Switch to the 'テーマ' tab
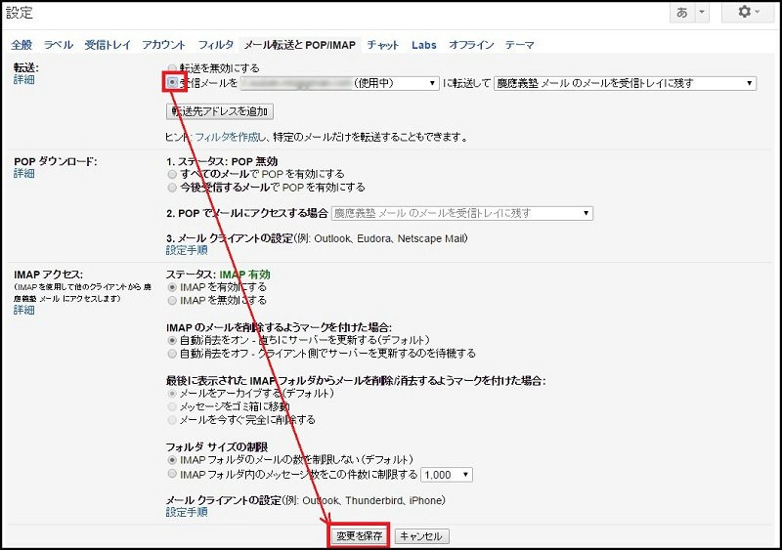 pos(519,45)
